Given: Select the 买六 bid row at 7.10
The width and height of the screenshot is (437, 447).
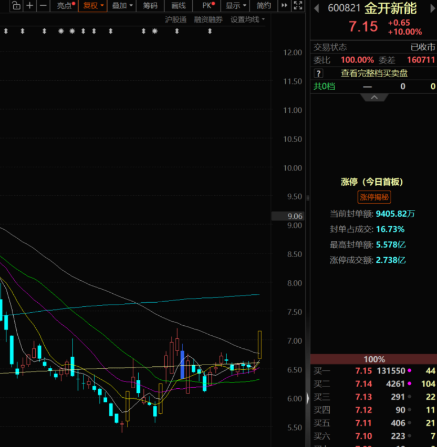Looking at the screenshot, I should (373, 436).
